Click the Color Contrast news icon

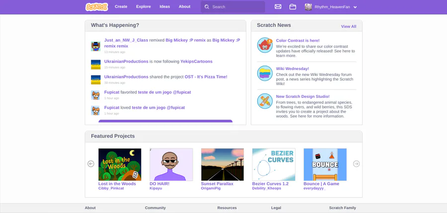(265, 45)
